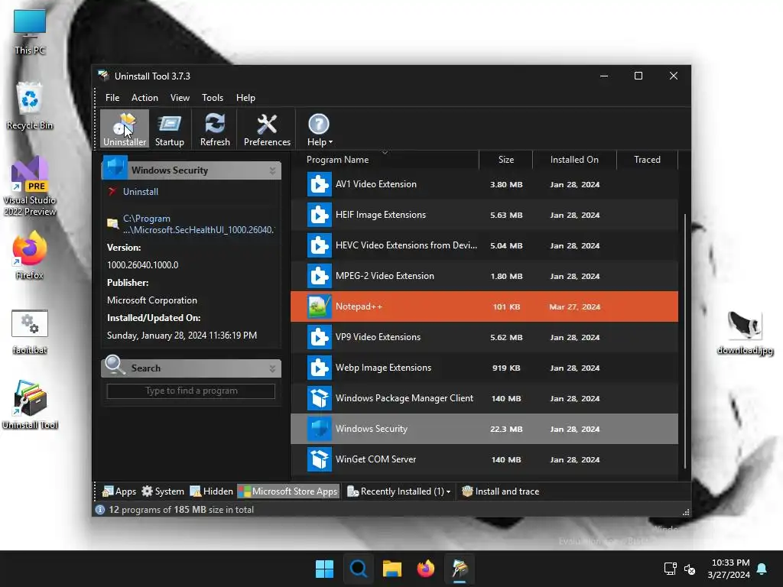Open the View menu

(x=180, y=98)
